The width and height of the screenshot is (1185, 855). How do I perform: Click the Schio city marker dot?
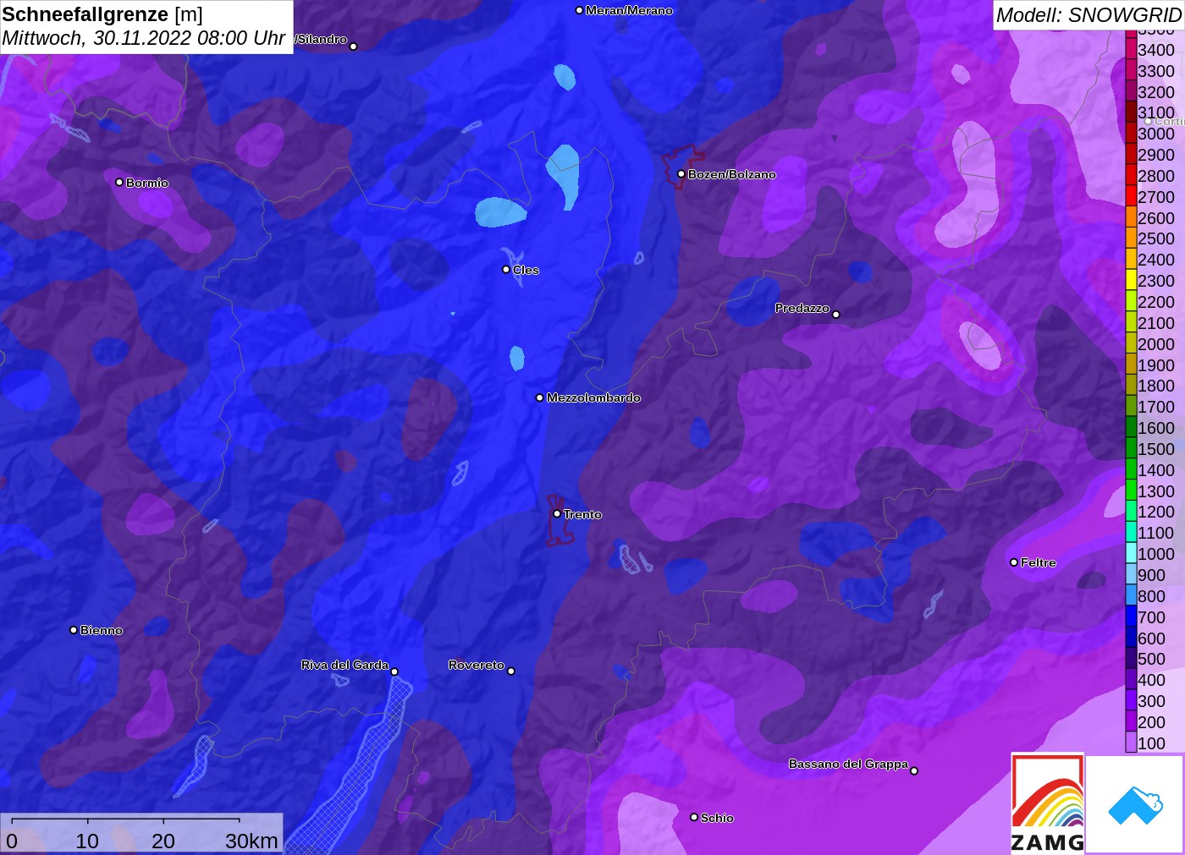[694, 817]
